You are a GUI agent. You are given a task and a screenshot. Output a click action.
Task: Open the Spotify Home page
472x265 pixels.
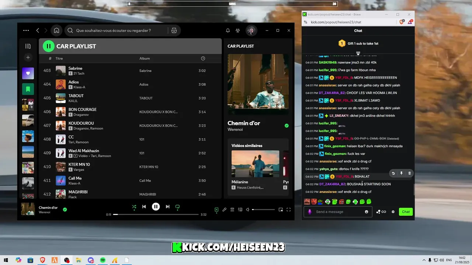click(56, 31)
